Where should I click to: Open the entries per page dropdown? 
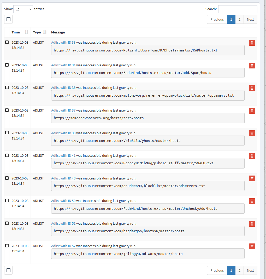23,9
